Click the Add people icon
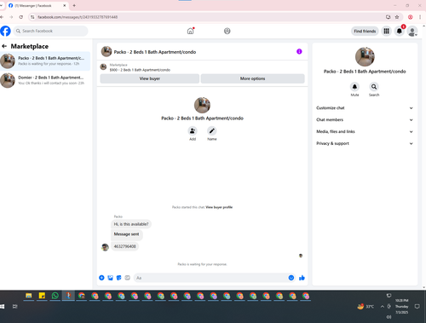 pos(193,131)
